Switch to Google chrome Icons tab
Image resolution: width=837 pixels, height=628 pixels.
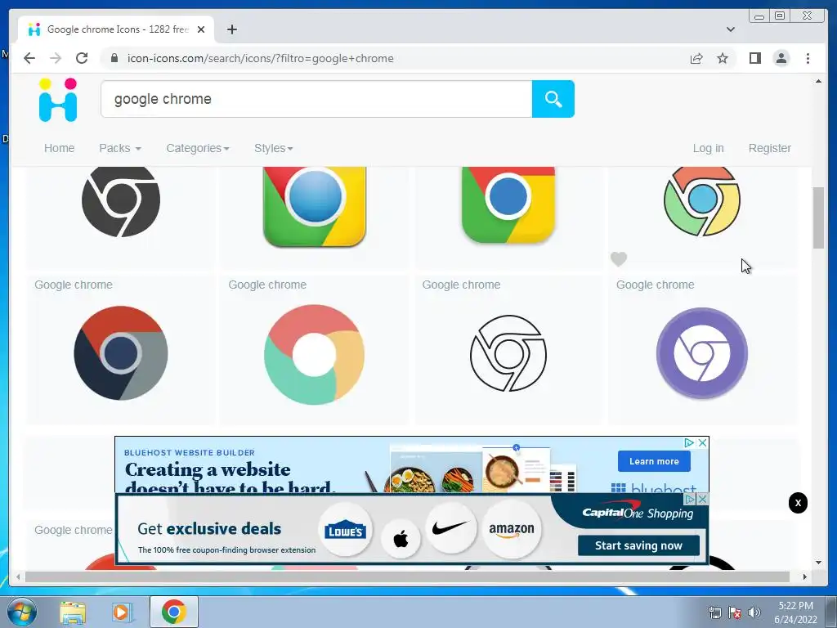(x=116, y=29)
